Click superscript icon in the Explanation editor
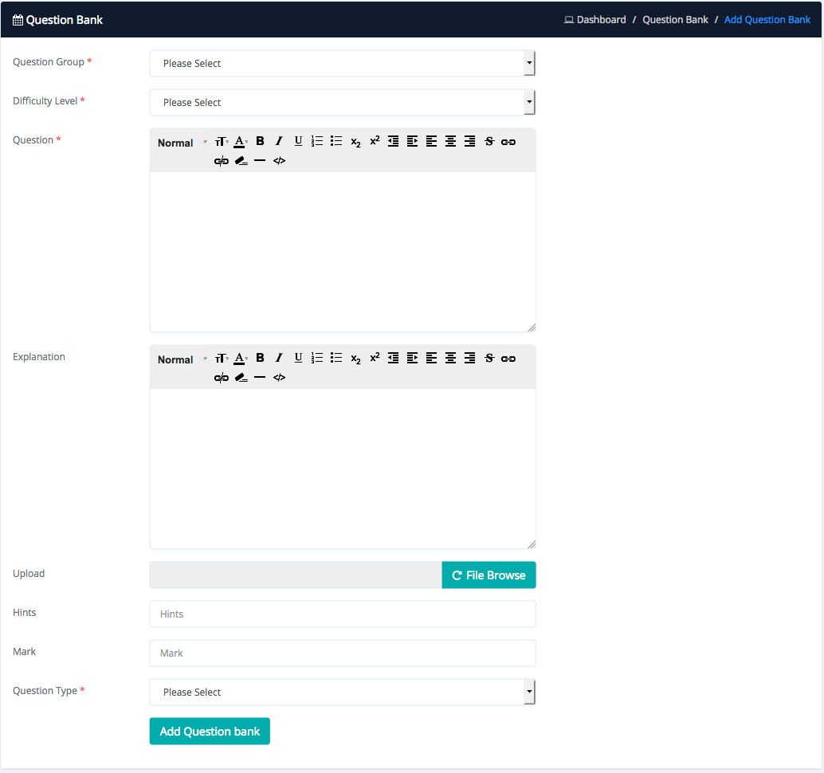The height and width of the screenshot is (773, 824). click(375, 358)
